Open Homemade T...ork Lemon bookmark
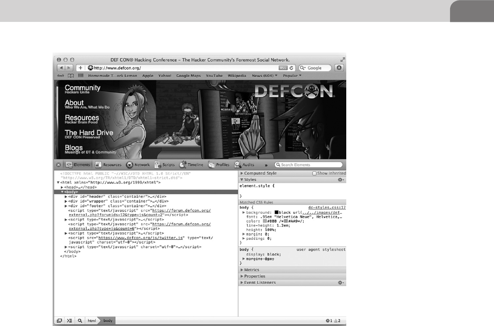 coord(113,76)
